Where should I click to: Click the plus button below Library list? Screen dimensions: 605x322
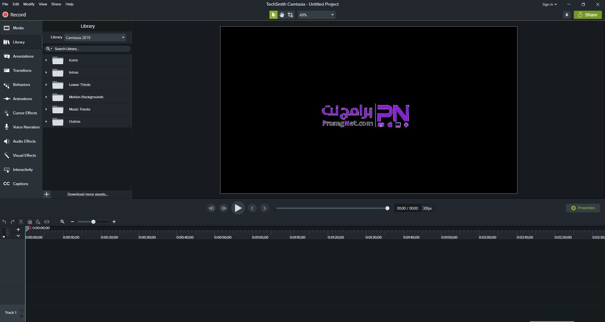47,194
